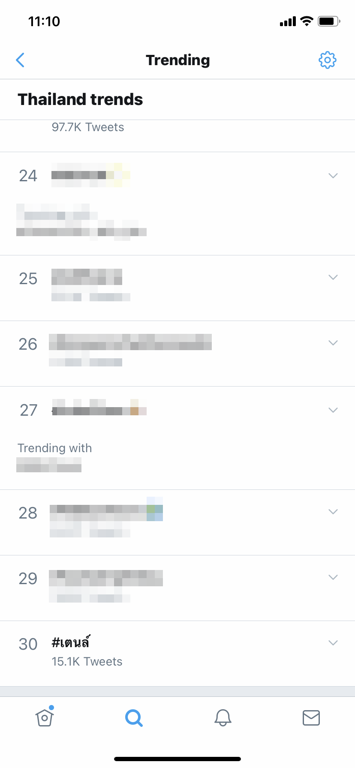This screenshot has height=768, width=355.
Task: Expand options for trend 25
Action: tap(333, 277)
